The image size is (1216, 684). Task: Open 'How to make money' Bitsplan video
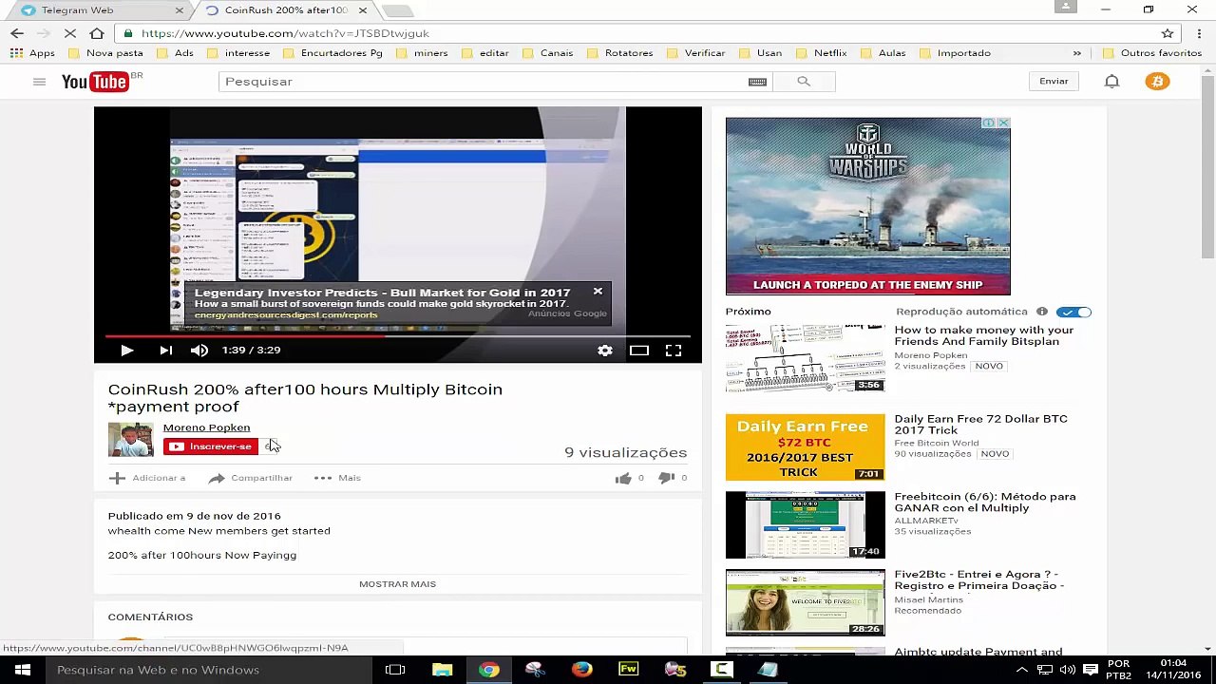click(x=983, y=335)
